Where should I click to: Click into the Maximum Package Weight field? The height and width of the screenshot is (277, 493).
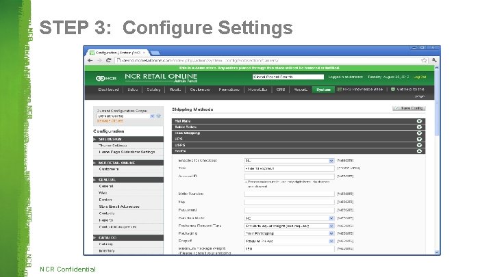click(289, 249)
